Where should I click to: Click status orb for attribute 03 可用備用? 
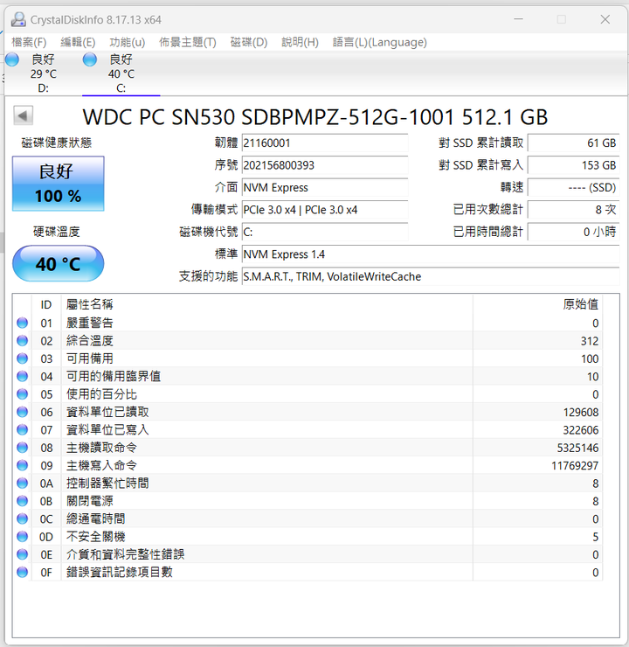(22, 358)
